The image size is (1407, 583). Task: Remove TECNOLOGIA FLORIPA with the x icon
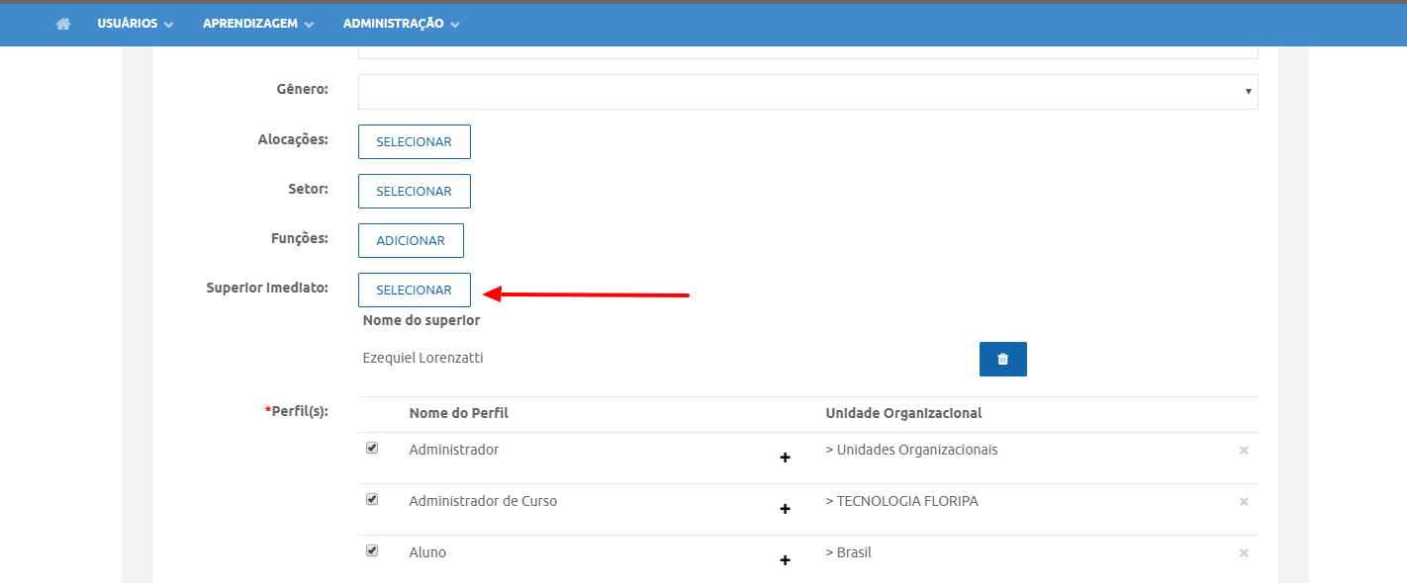pyautogui.click(x=1244, y=502)
